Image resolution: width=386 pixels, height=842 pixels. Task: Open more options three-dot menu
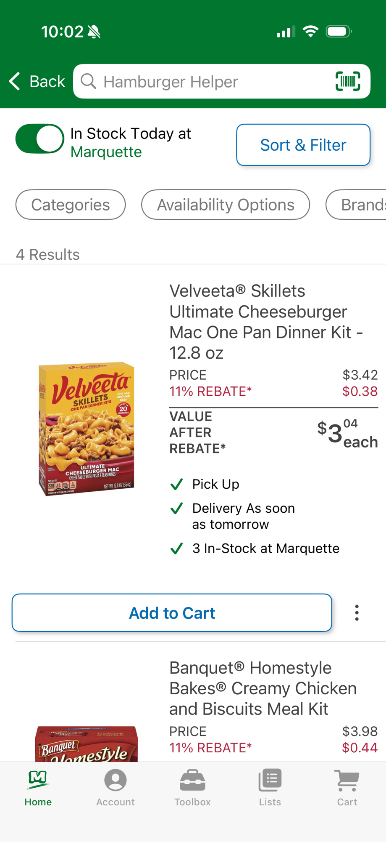click(x=357, y=613)
